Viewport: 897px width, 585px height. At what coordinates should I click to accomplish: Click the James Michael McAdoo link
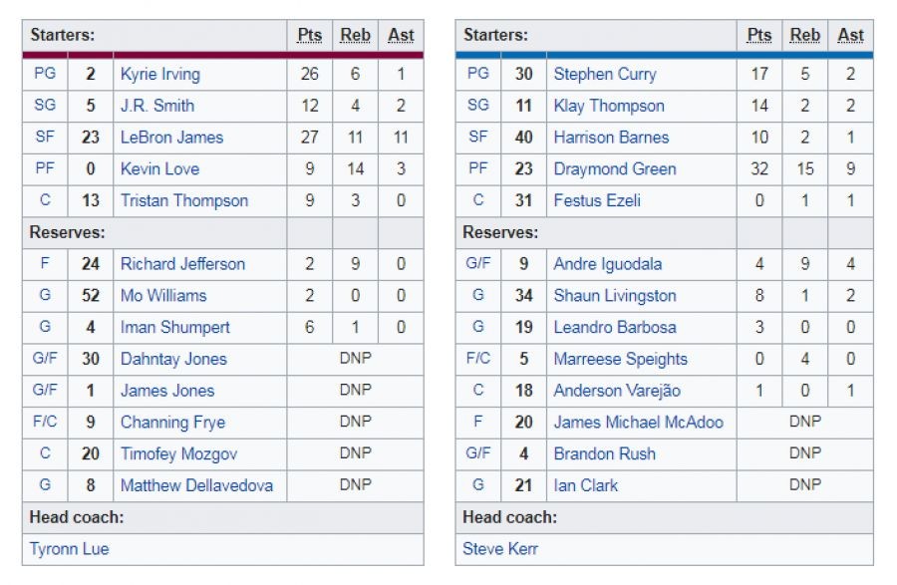coord(638,423)
